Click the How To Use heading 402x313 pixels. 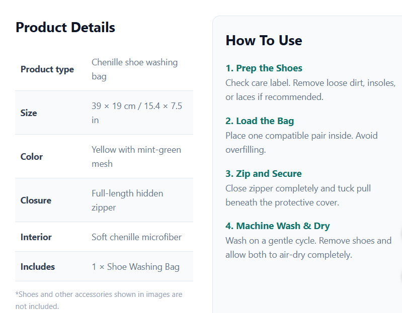[264, 40]
